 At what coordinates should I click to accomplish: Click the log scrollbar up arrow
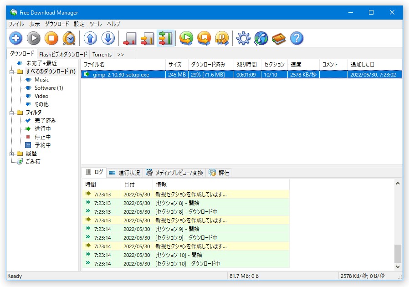(398, 183)
